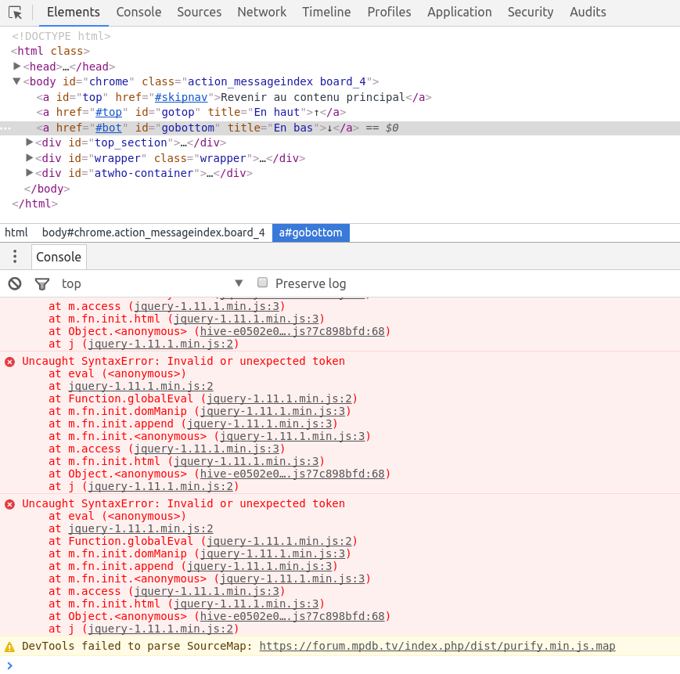Screen dimensions: 680x674
Task: Expand the div wrapper node
Action: click(x=30, y=158)
